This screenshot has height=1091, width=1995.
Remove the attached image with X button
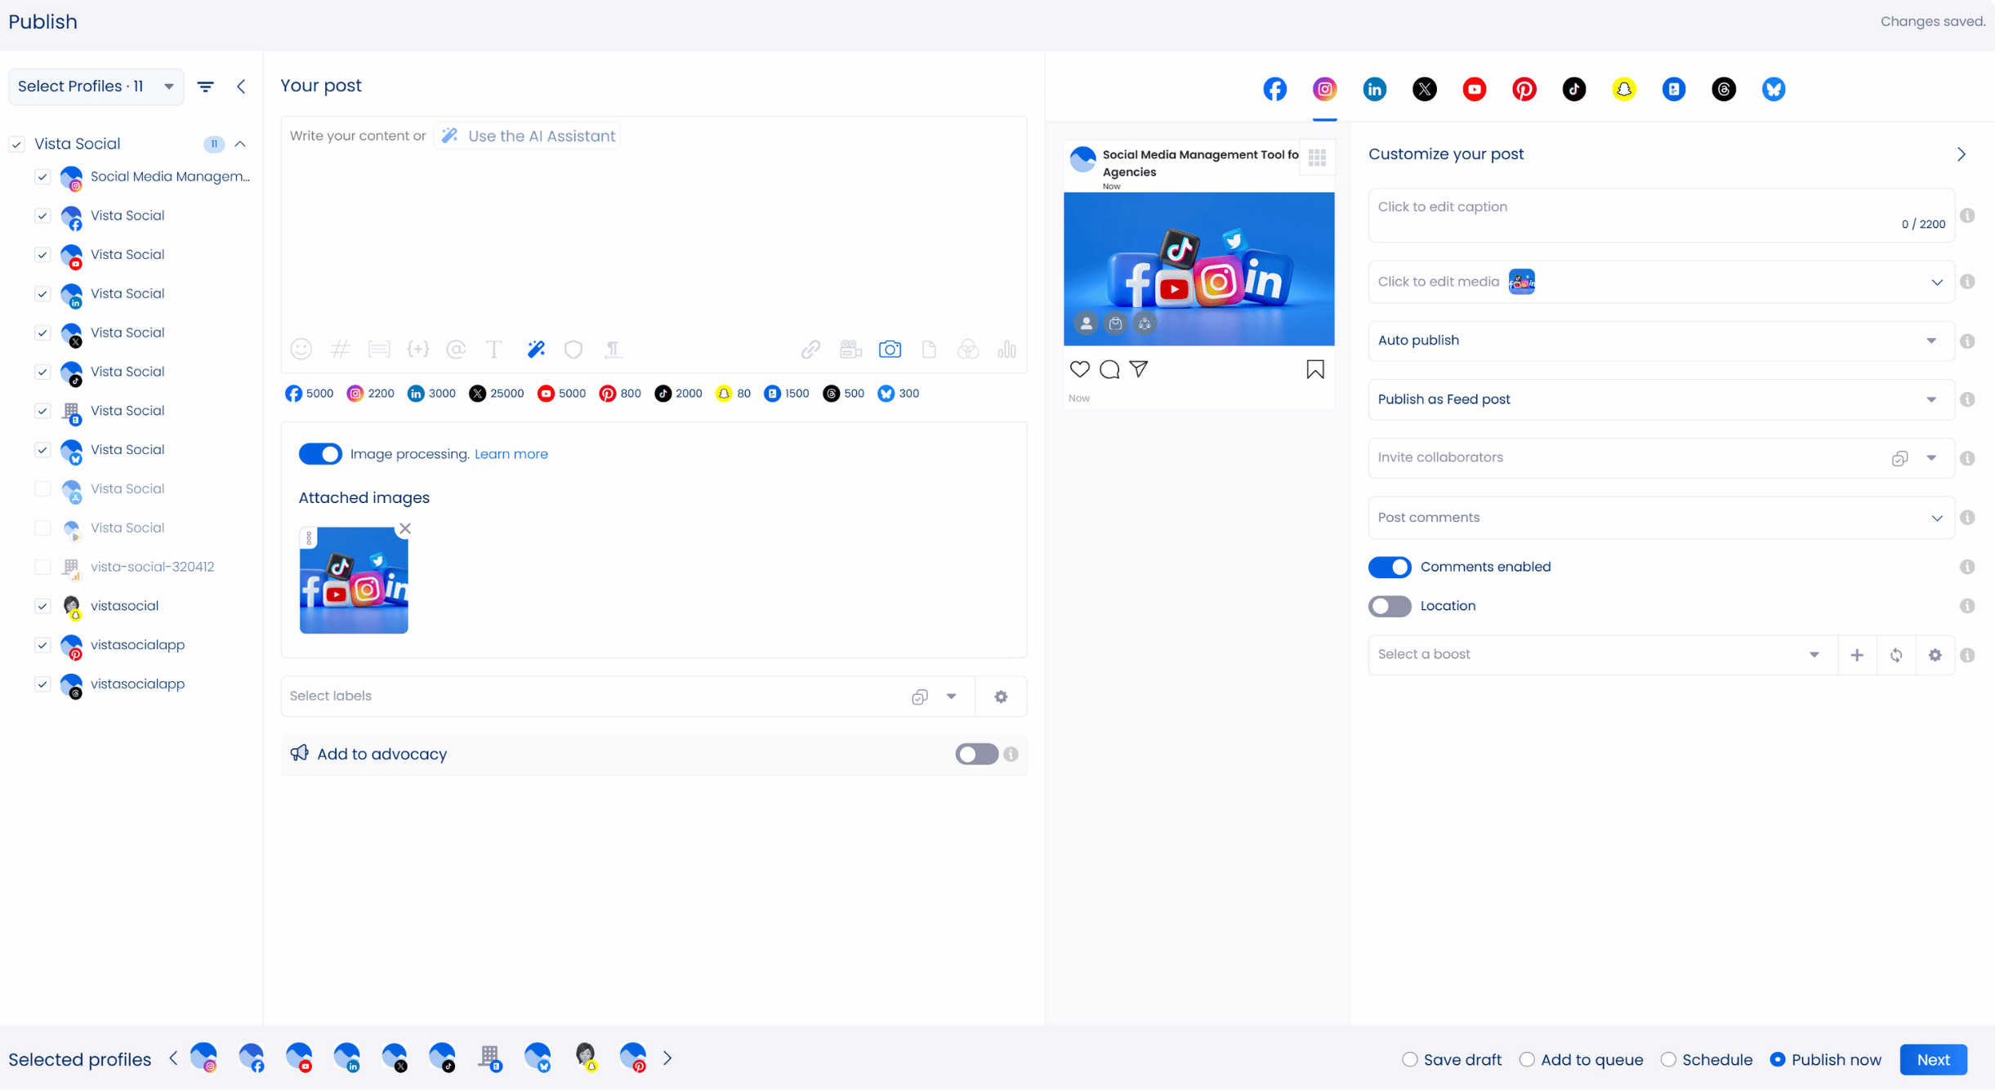pos(404,528)
